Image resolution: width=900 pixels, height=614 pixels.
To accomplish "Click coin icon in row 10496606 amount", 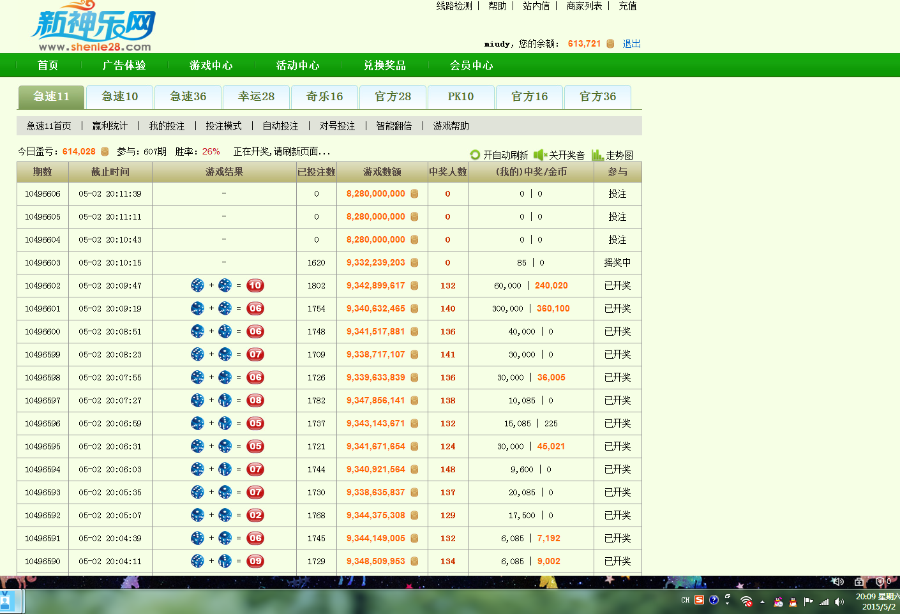I will [x=414, y=193].
